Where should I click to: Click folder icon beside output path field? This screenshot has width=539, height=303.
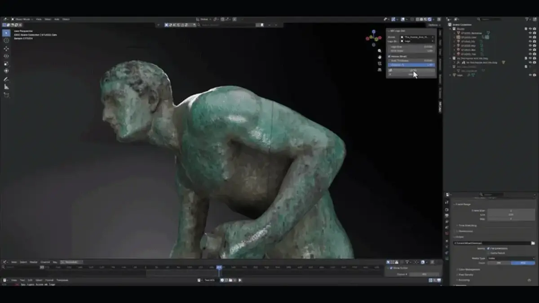[533, 243]
